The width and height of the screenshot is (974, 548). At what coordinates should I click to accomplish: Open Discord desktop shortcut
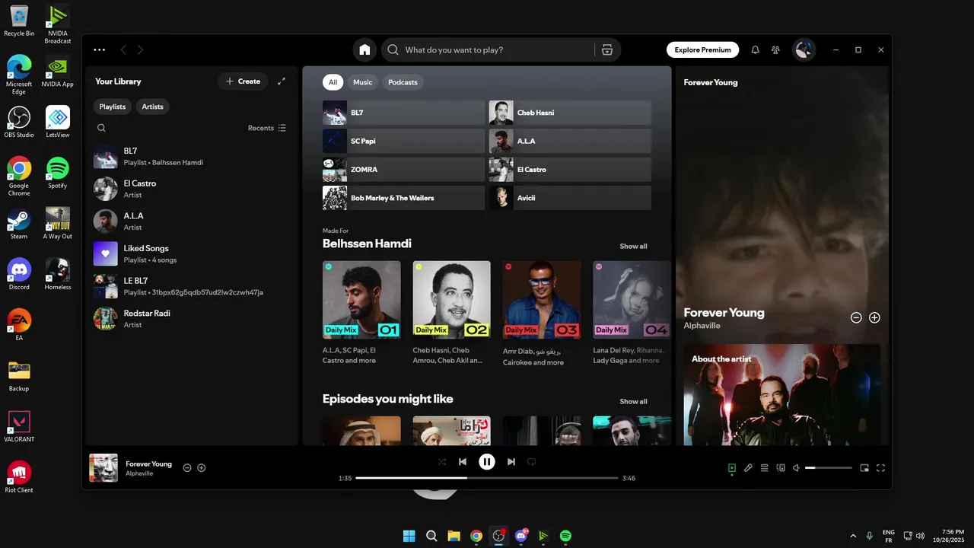19,274
